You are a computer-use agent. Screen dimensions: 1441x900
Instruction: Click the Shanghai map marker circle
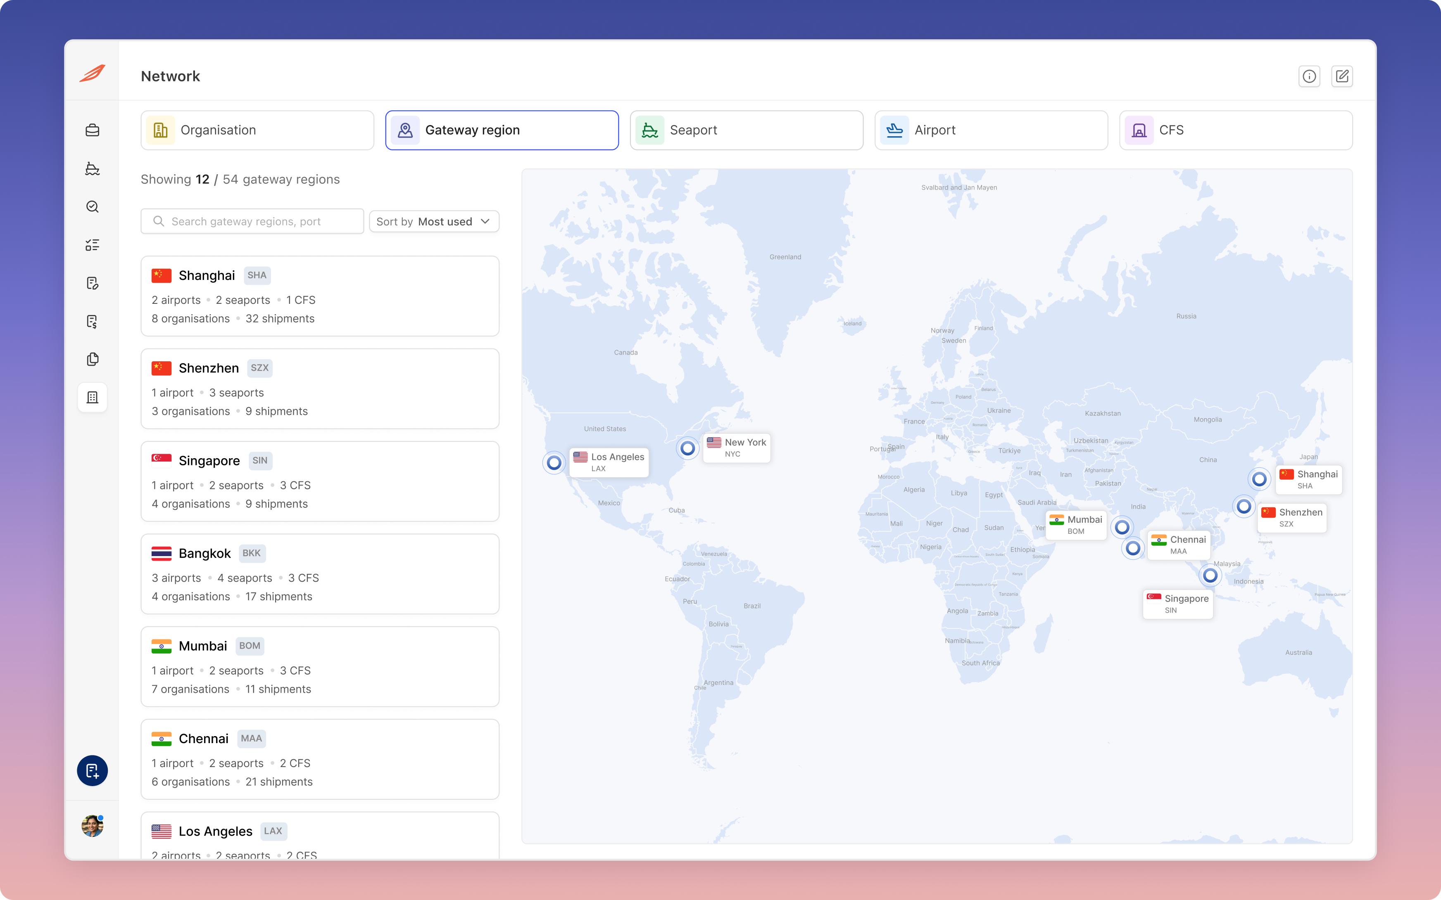click(x=1259, y=479)
